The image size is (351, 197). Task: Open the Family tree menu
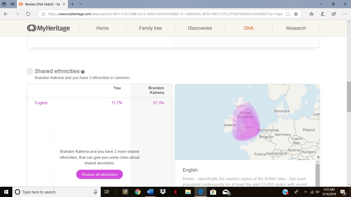click(x=151, y=28)
